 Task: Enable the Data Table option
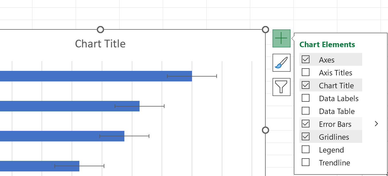(x=305, y=111)
